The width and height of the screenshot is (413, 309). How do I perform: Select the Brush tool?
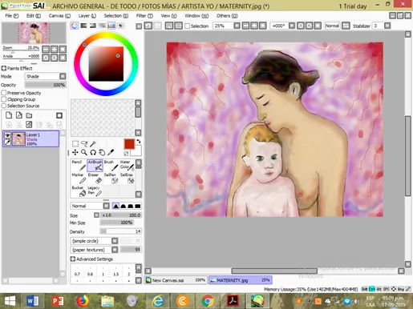click(111, 166)
